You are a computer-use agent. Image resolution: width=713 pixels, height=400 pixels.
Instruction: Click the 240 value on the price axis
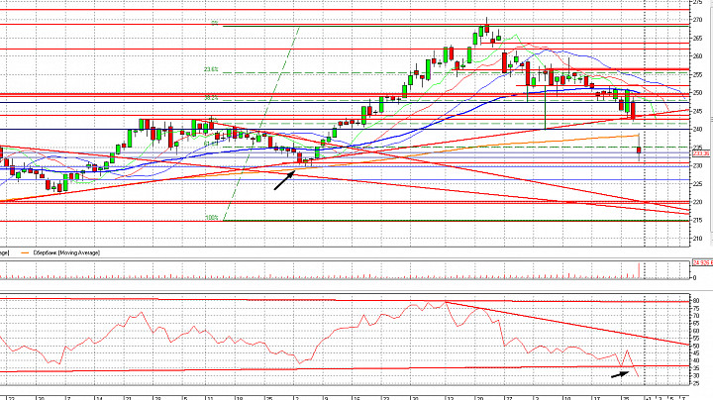[x=698, y=129]
